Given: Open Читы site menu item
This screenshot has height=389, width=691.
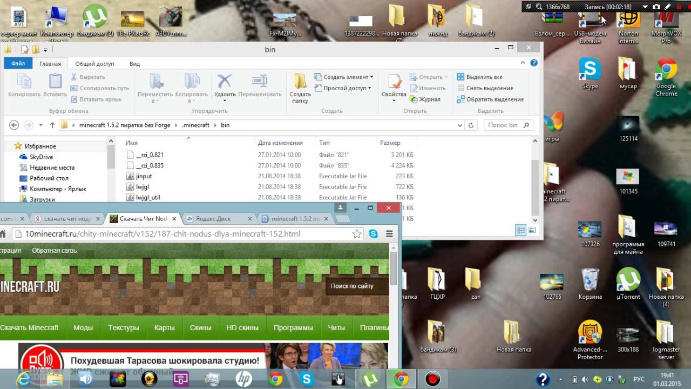Looking at the screenshot, I should [x=336, y=327].
